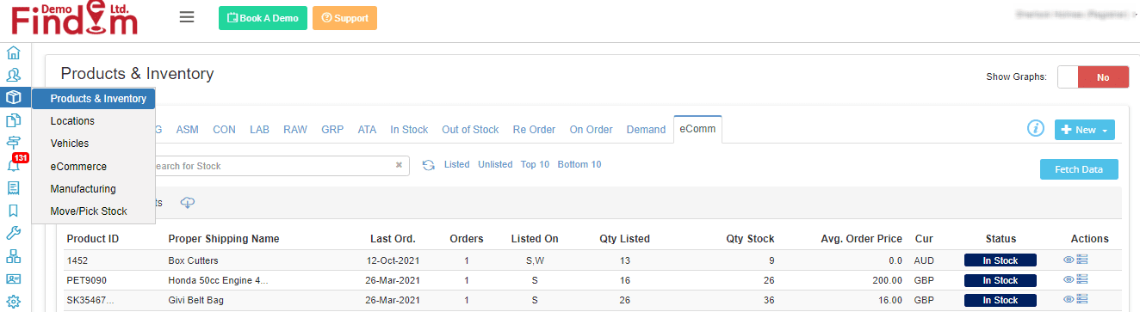Image resolution: width=1140 pixels, height=312 pixels.
Task: Filter by the Listed link
Action: tap(457, 164)
